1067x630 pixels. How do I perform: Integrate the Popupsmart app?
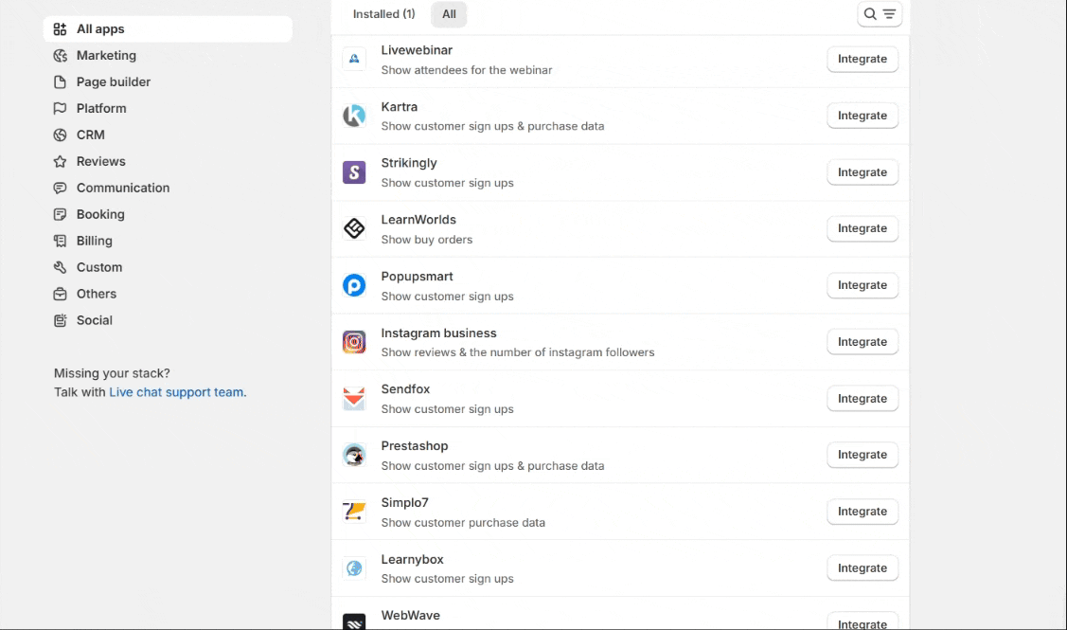862,285
